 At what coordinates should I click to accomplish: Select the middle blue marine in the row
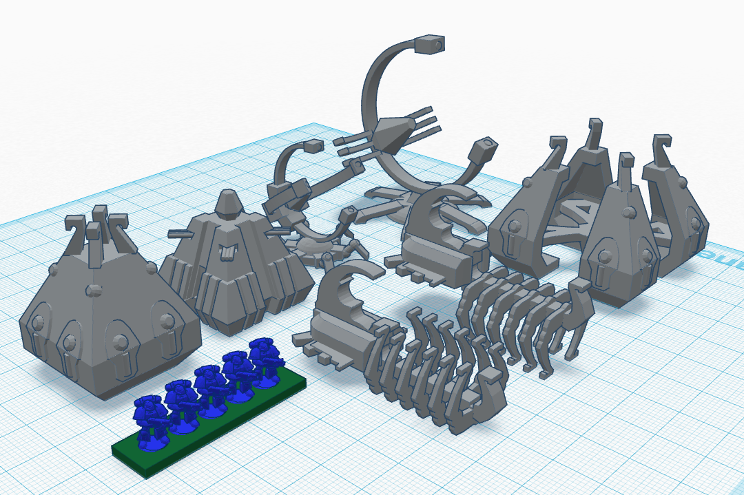pyautogui.click(x=209, y=389)
